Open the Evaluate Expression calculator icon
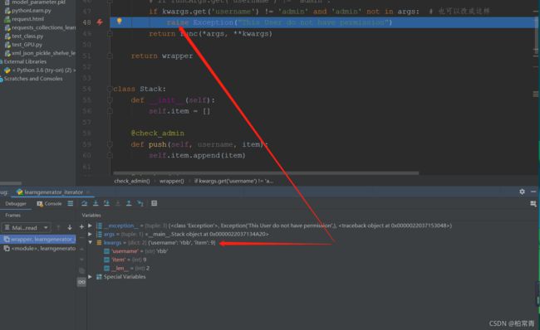The height and width of the screenshot is (330, 540). [x=155, y=203]
